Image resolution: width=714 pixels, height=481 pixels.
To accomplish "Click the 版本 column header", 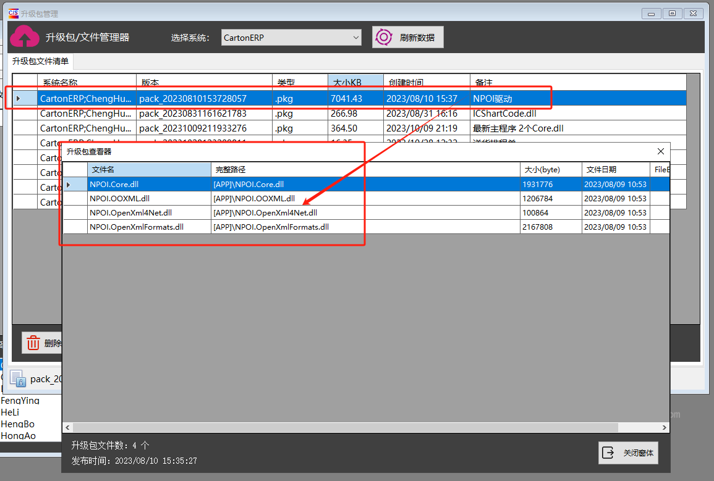I will 204,82.
